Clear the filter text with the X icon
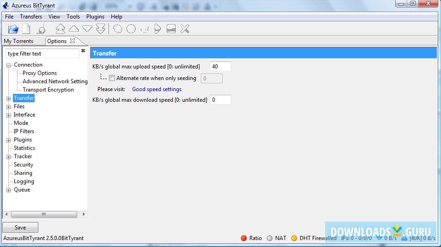 83,51
